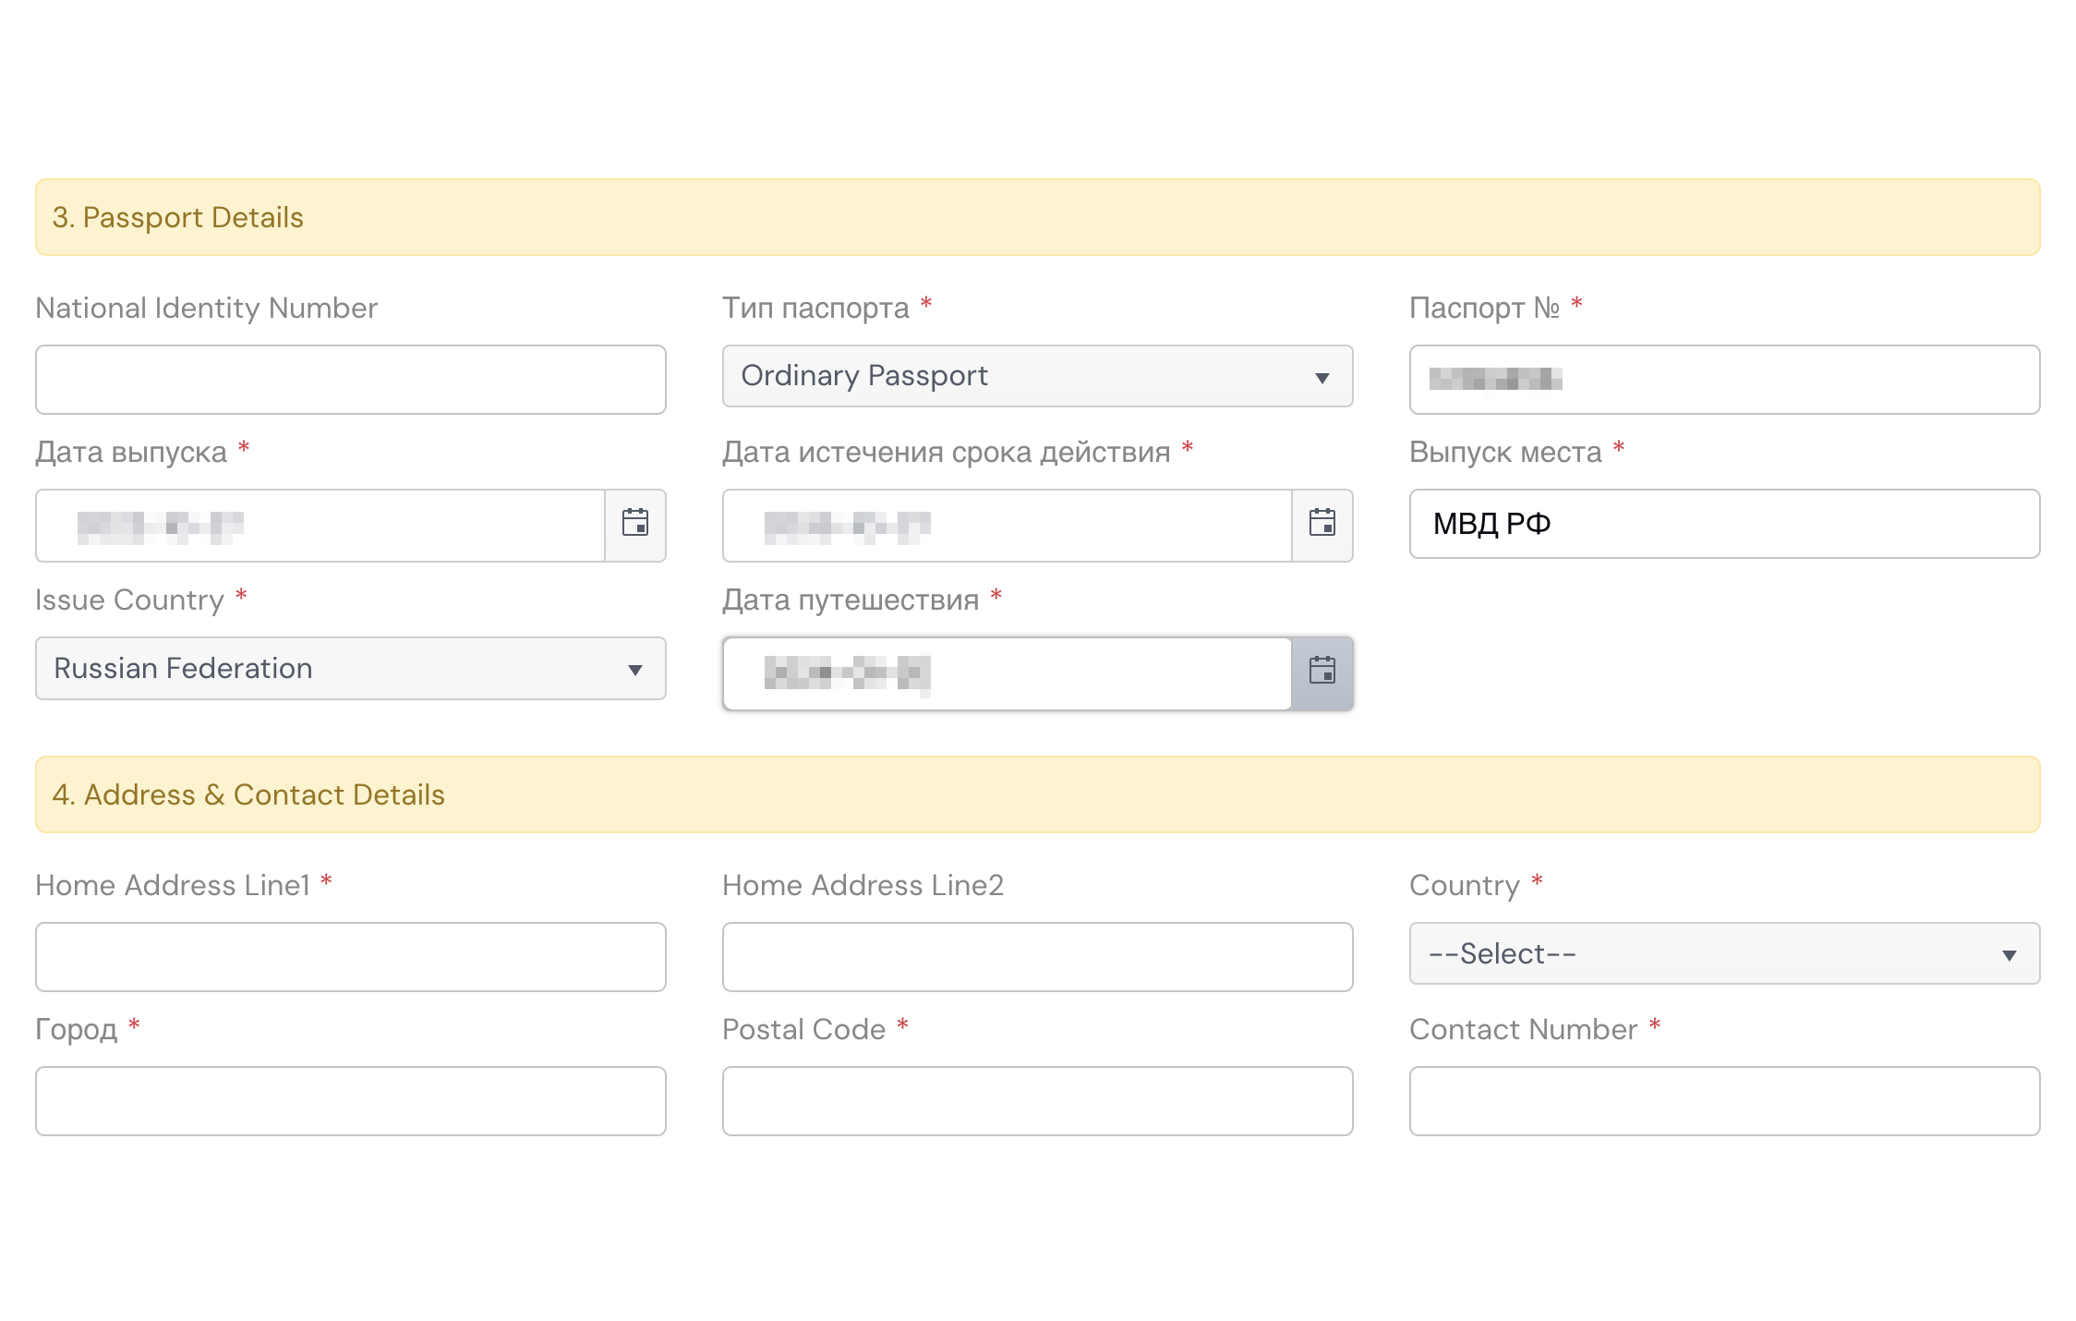Image resolution: width=2076 pixels, height=1321 pixels.
Task: Focus the Home Address Line1 field
Action: pyautogui.click(x=351, y=957)
